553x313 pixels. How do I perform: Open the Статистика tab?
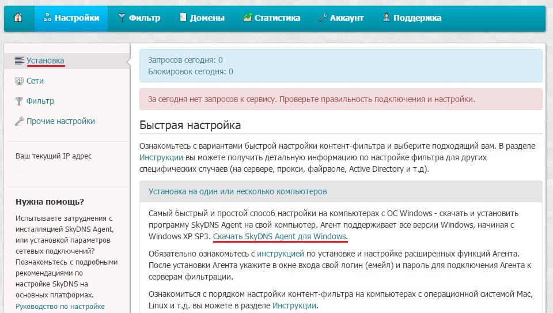click(271, 18)
